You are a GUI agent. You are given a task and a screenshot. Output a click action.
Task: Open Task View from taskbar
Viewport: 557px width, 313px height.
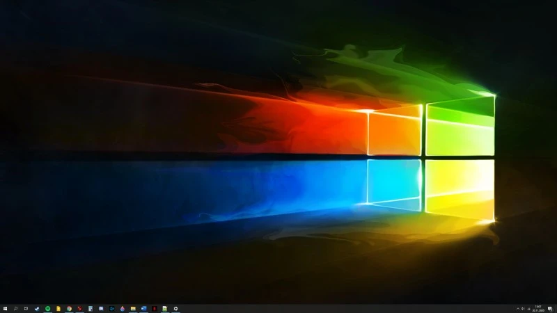pos(26,309)
